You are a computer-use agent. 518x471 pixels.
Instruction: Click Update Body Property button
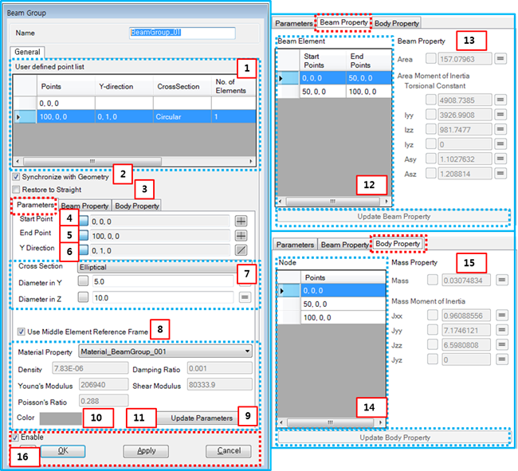[394, 438]
